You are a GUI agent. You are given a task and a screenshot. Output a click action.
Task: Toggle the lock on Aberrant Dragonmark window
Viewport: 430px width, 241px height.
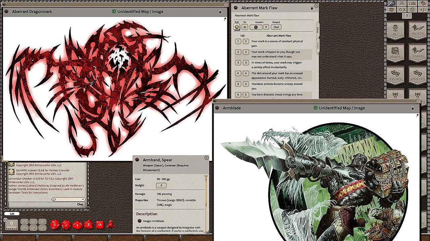[x=220, y=12]
